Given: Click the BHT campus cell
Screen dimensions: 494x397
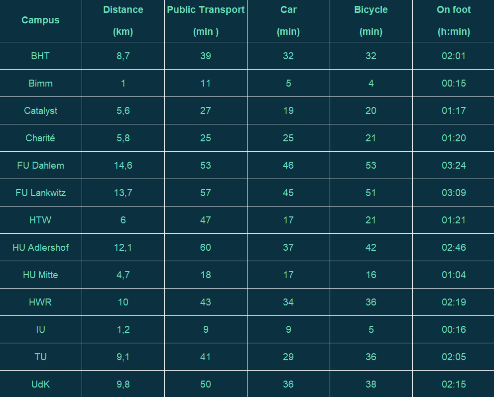Looking at the screenshot, I should 40,56.
